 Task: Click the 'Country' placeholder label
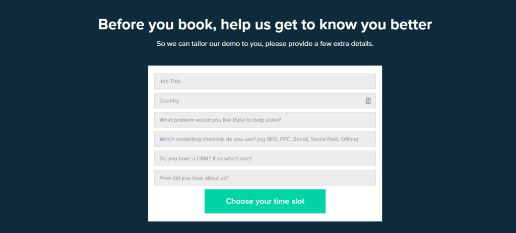pos(169,101)
